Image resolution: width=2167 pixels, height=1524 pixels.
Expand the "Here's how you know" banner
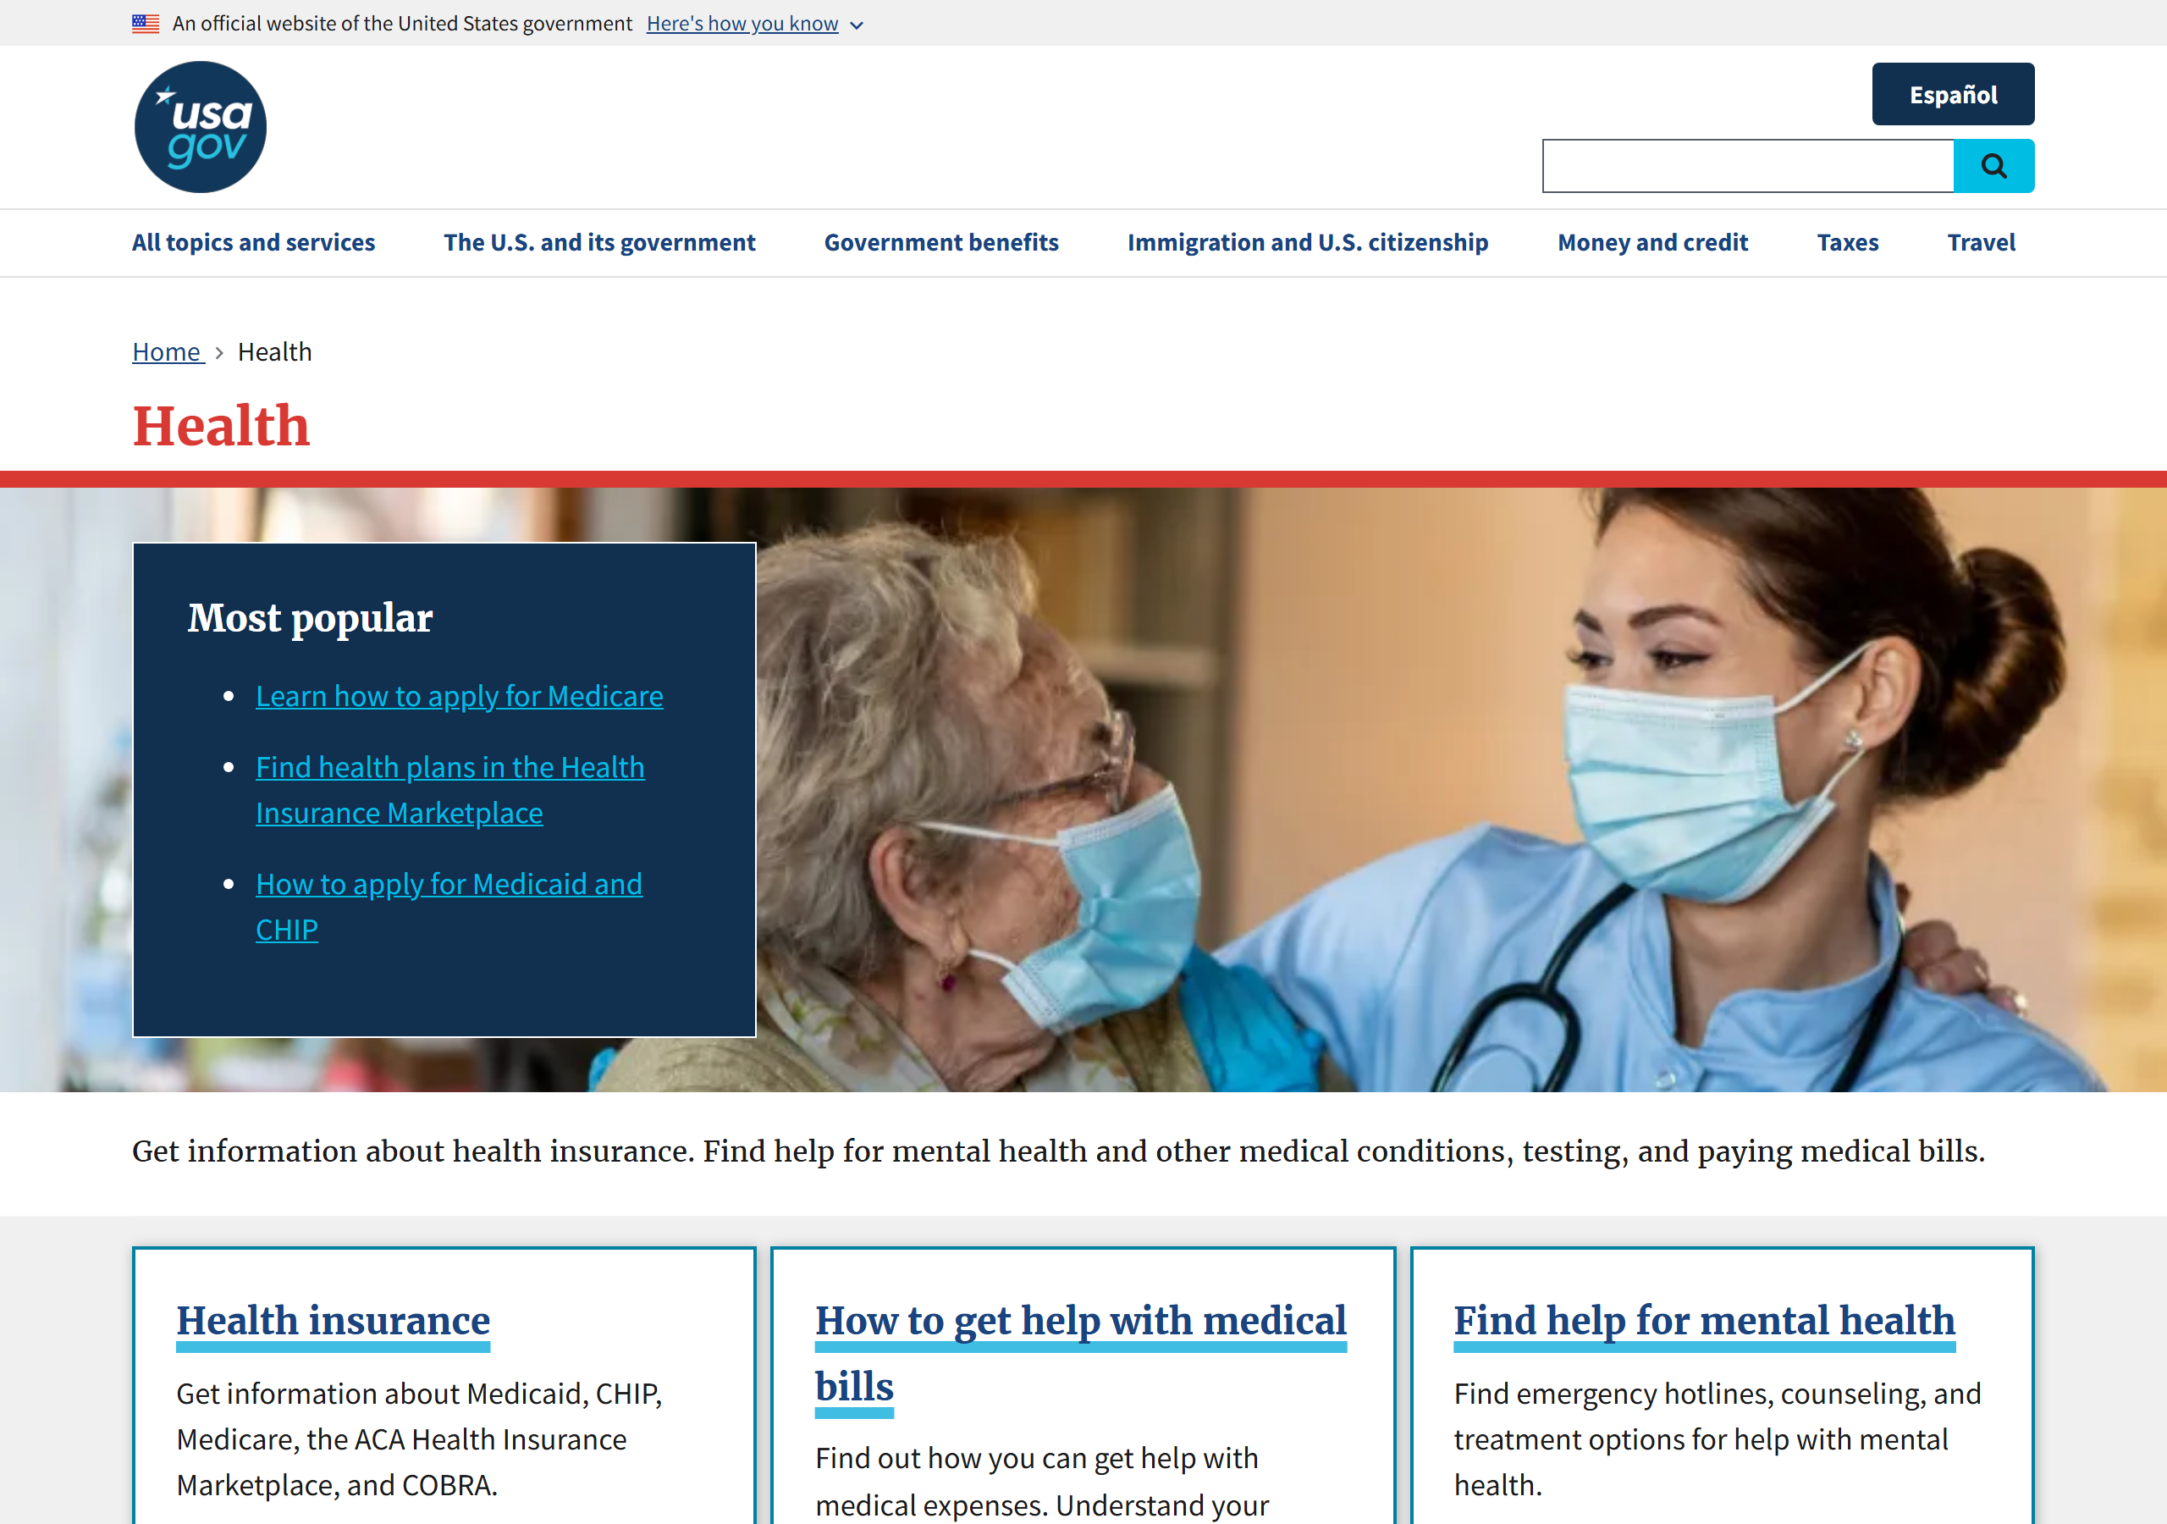754,24
